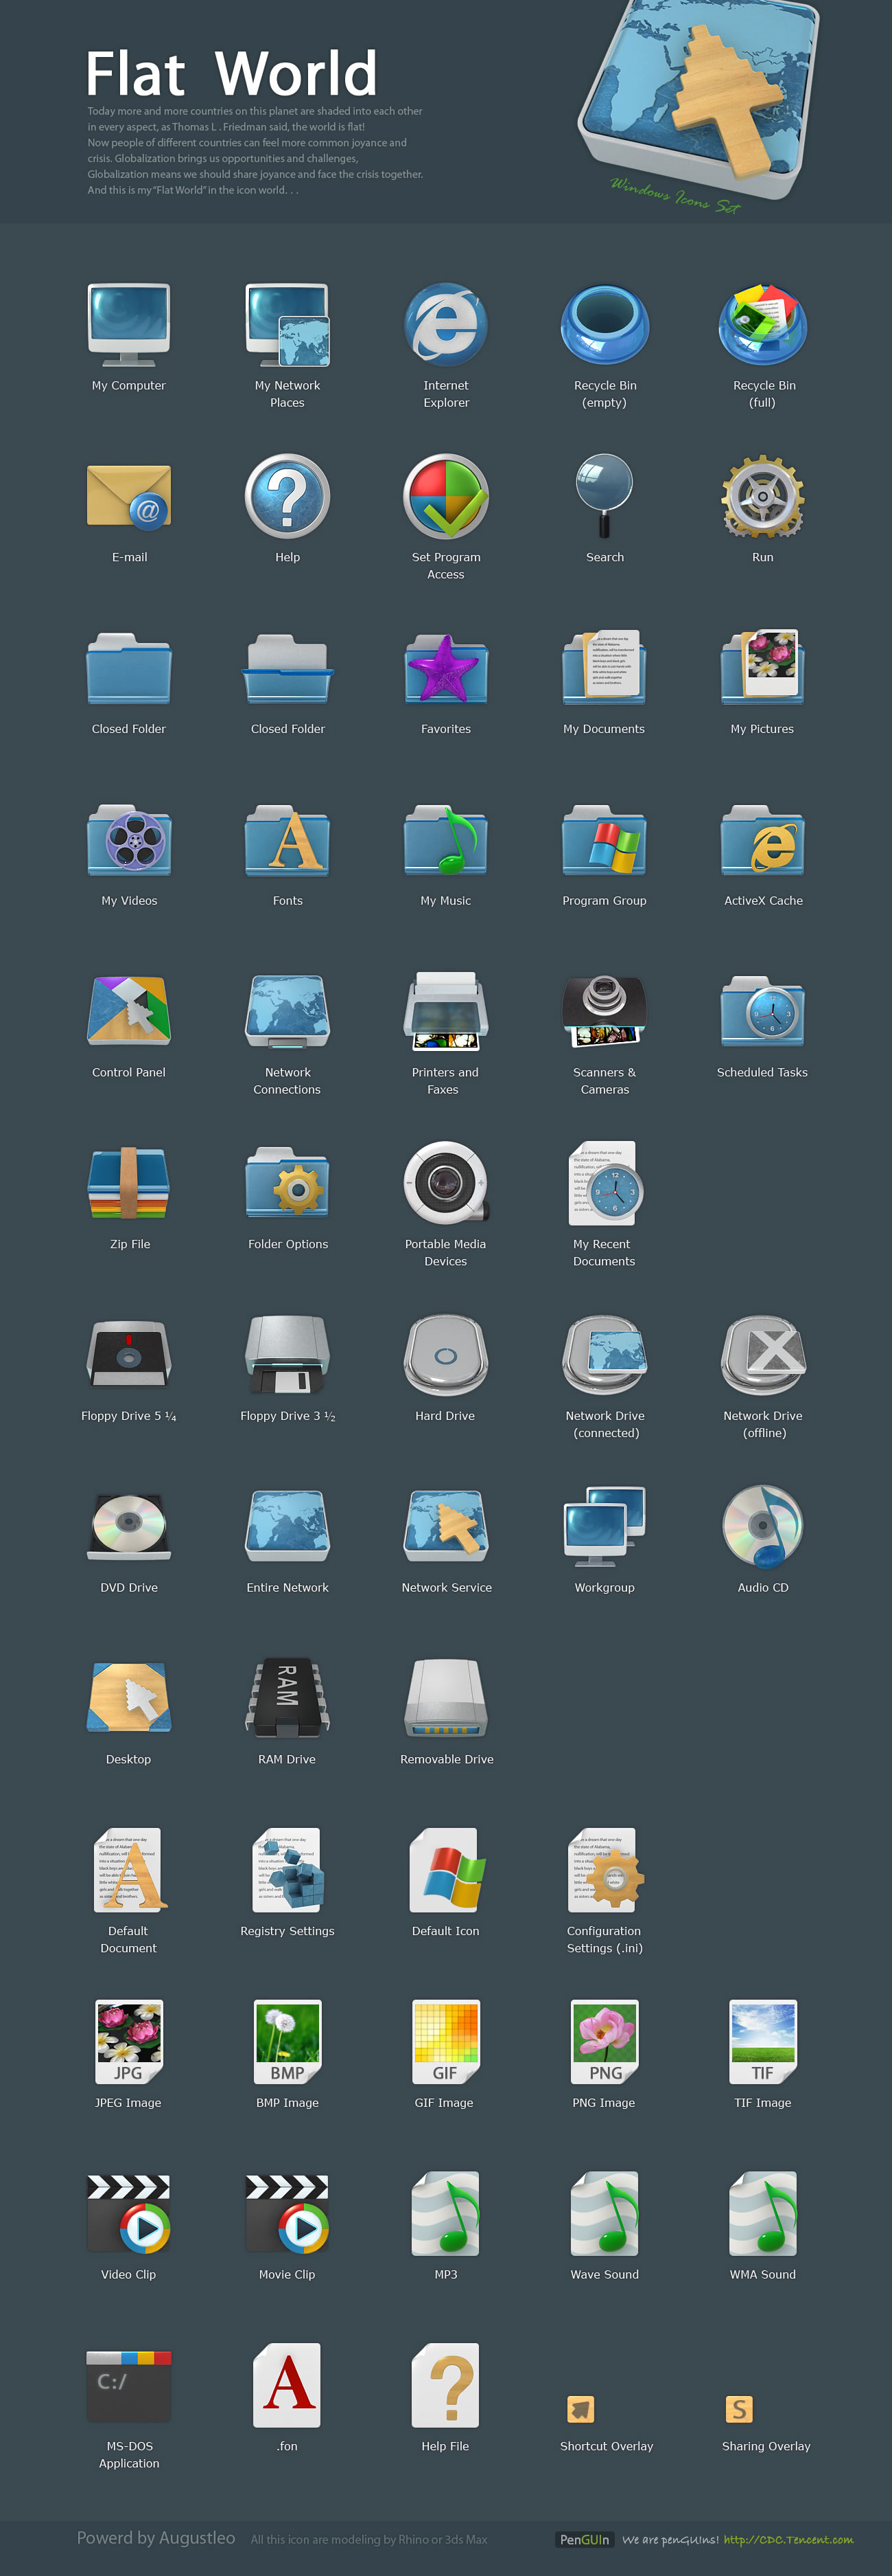Screen dimensions: 892x2576
Task: Select the Floppy Drive 5 ¼ icon
Action: coord(129,1354)
